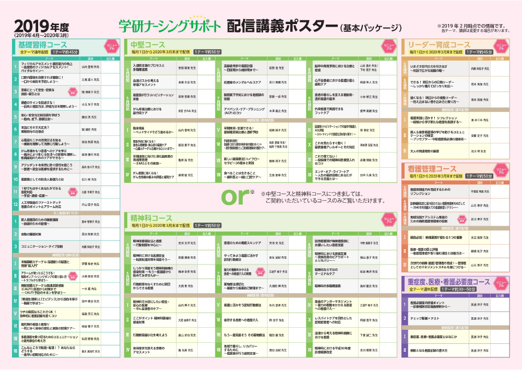Select the エンド・オブ・ライフ・ケア theme
The height and width of the screenshot is (370, 522).
[x=334, y=175]
